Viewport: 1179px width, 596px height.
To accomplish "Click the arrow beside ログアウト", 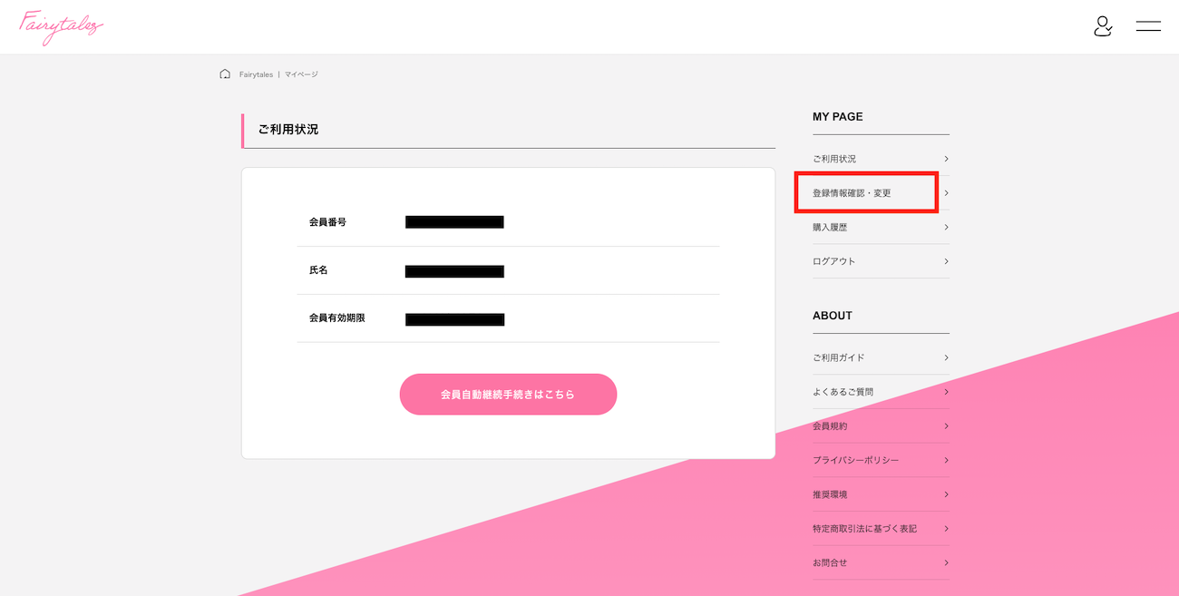I will coord(946,261).
